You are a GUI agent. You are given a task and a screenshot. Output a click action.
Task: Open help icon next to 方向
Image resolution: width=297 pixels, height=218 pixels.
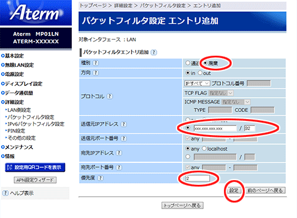point(96,73)
